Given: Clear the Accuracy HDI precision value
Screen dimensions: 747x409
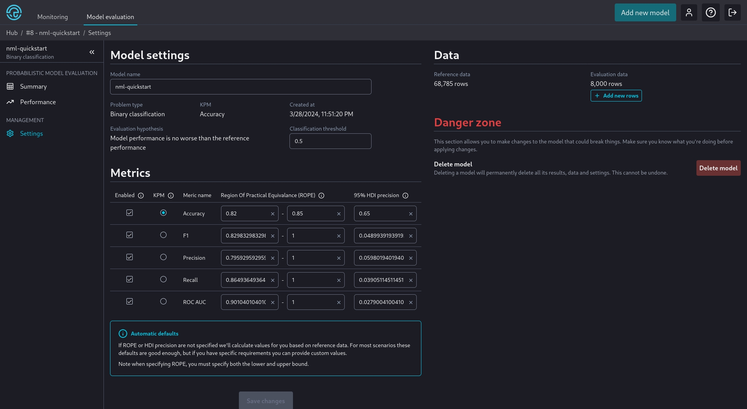Looking at the screenshot, I should 410,214.
